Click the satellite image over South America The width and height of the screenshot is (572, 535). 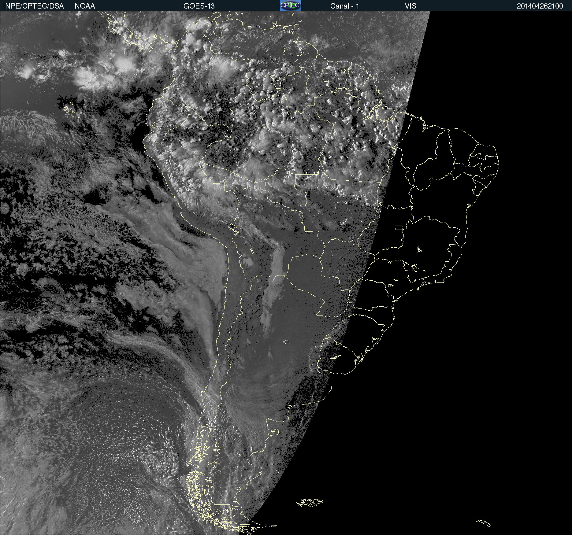tap(286, 273)
